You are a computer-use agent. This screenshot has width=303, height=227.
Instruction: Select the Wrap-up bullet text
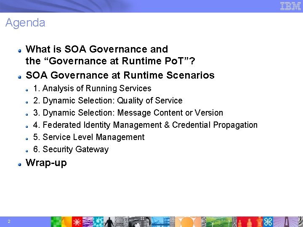pyautogui.click(x=46, y=163)
